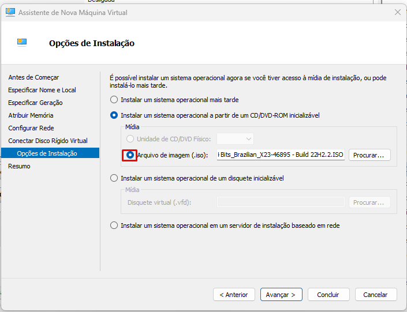The image size is (407, 312).
Task: Select Instalar um sistema operacional mais tarde
Action: [114, 100]
